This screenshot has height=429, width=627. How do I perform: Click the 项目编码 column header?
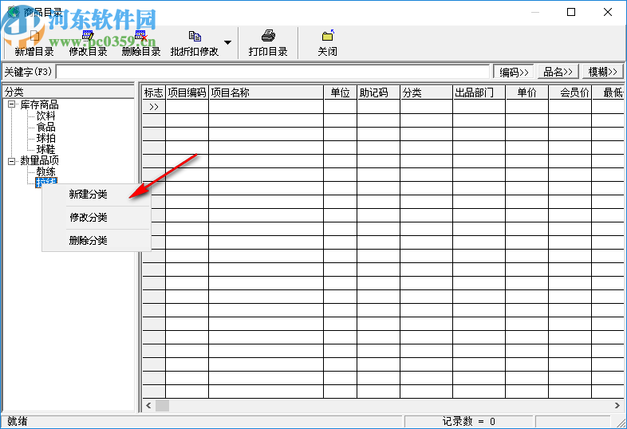(x=187, y=92)
